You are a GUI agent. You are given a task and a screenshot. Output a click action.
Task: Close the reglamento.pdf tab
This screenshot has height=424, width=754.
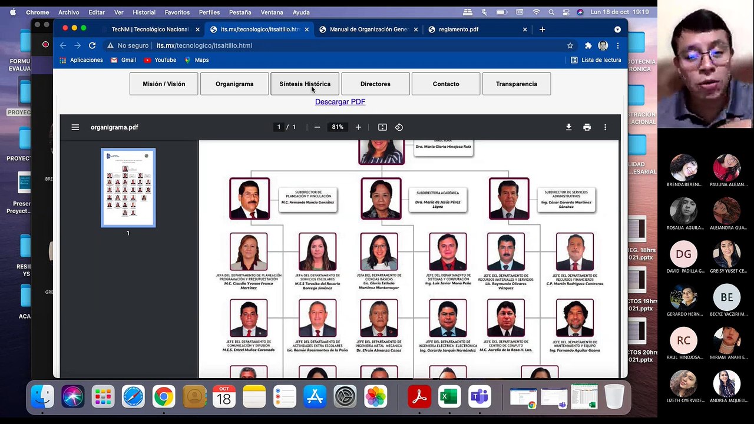525,29
